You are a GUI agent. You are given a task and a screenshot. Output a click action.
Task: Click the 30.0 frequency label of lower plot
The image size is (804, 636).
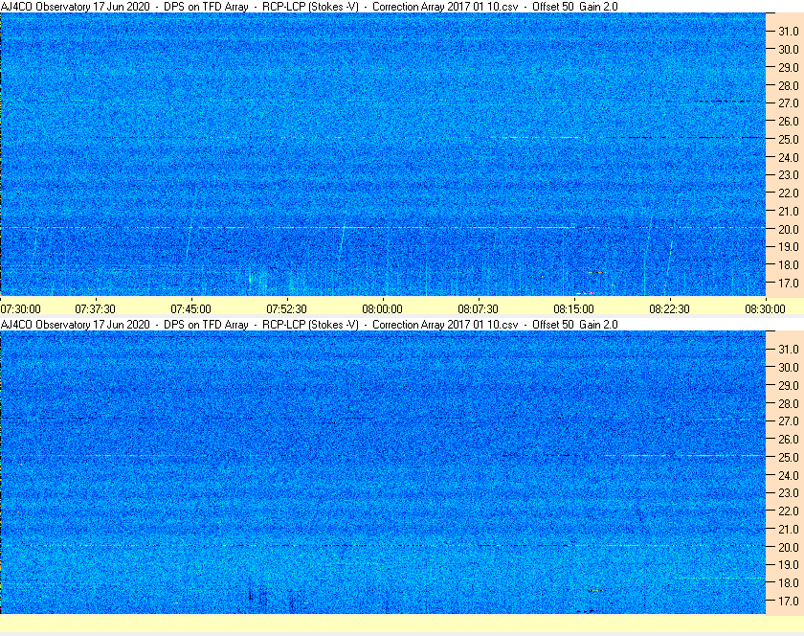pos(789,367)
